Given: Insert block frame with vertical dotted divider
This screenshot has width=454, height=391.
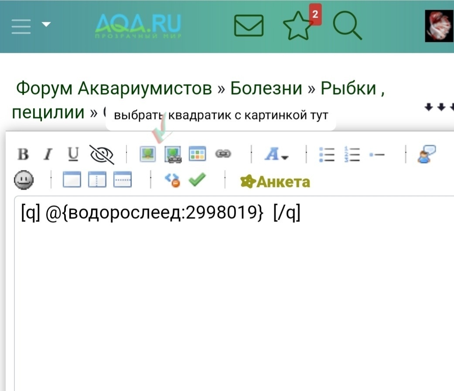Looking at the screenshot, I should [x=97, y=180].
